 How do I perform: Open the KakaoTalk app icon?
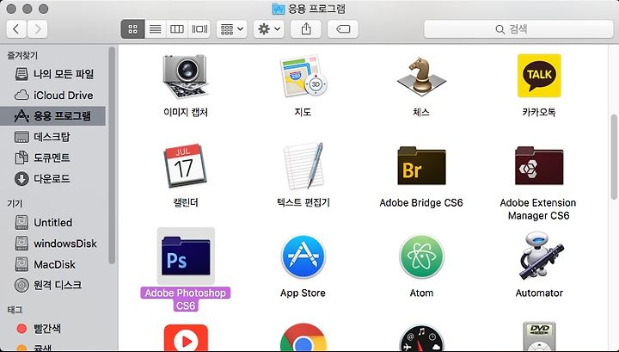[x=539, y=76]
